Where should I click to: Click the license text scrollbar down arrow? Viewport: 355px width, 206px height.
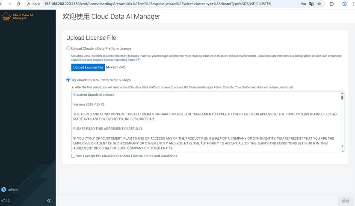(x=342, y=146)
